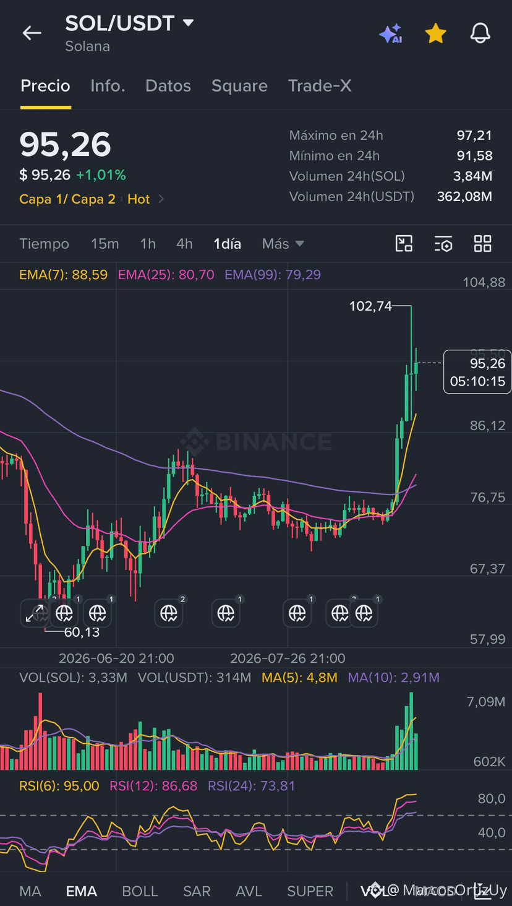512x906 pixels.
Task: Enable the SAR indicator
Action: [x=197, y=891]
